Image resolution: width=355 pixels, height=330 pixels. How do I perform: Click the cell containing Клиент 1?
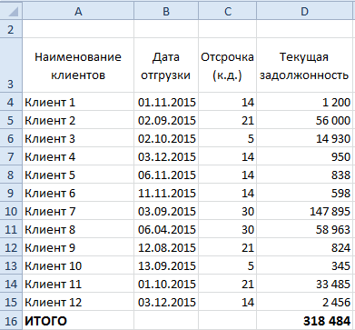[x=78, y=102]
